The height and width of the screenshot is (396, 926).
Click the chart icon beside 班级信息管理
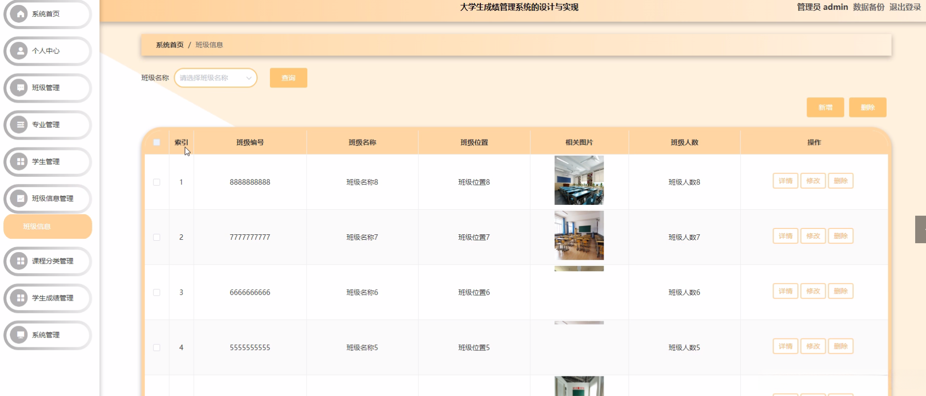click(x=20, y=198)
